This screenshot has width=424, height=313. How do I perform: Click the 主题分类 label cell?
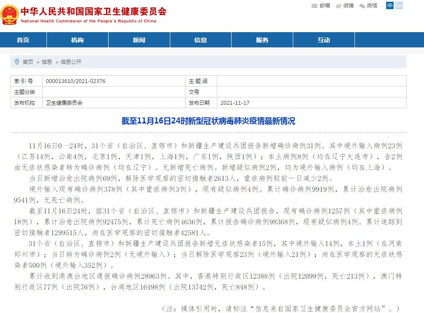(x=26, y=92)
